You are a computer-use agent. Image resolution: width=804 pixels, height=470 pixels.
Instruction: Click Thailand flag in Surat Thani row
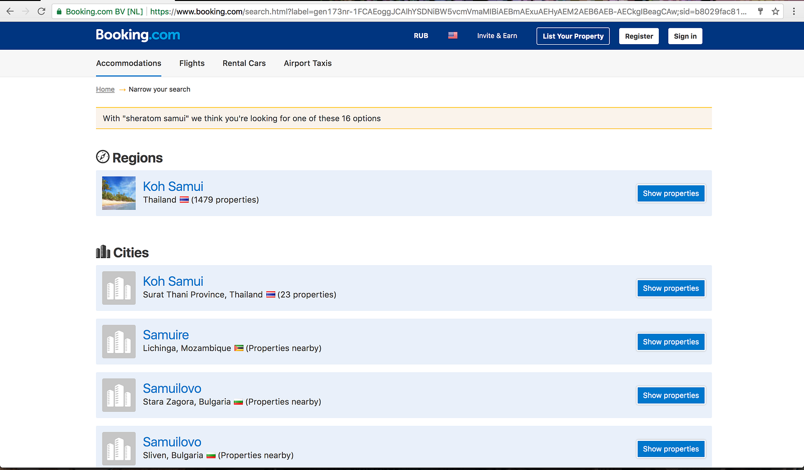(271, 295)
